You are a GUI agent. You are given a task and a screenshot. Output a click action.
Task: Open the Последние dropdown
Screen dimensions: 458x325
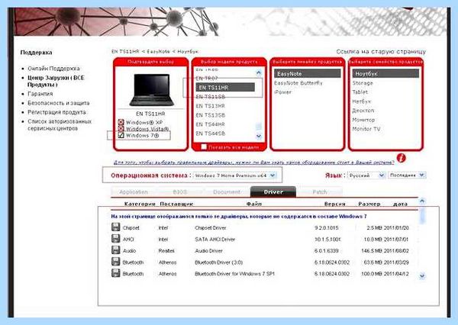point(407,175)
